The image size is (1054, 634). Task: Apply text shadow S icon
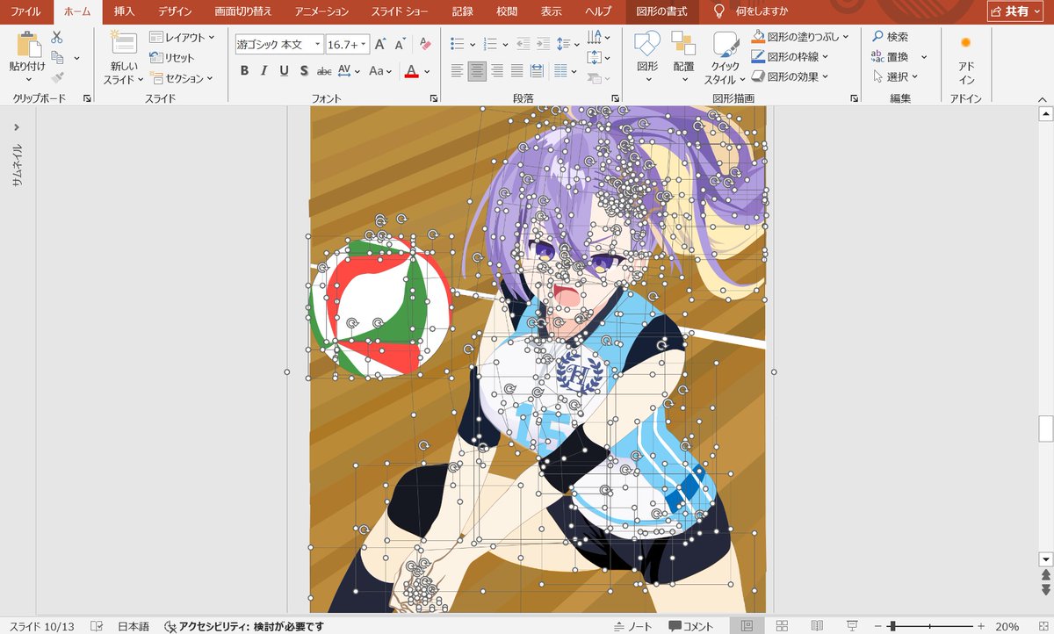304,71
